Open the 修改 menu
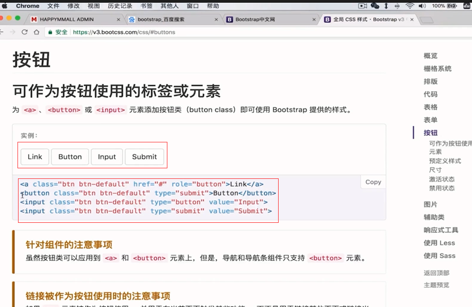Screen dimensions: 472x307 pos(74,6)
